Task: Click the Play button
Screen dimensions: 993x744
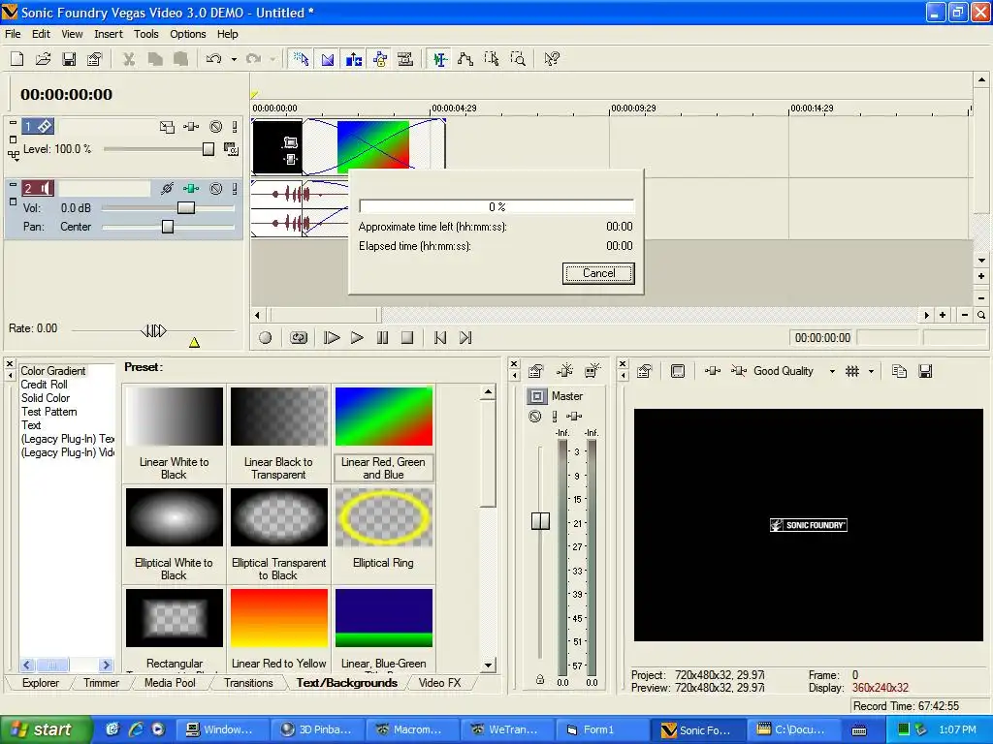Action: point(357,338)
